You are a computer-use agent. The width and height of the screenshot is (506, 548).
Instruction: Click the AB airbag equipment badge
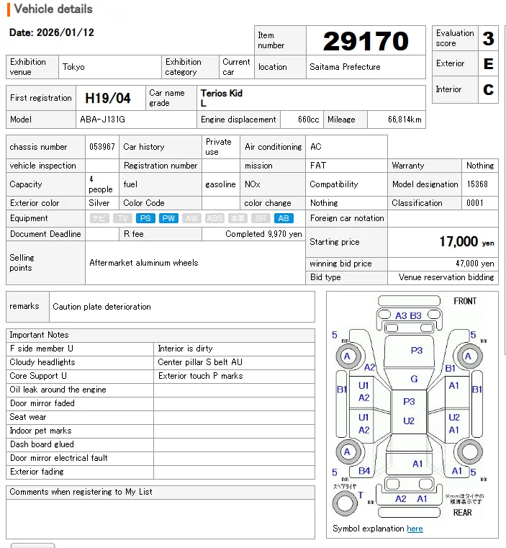284,218
